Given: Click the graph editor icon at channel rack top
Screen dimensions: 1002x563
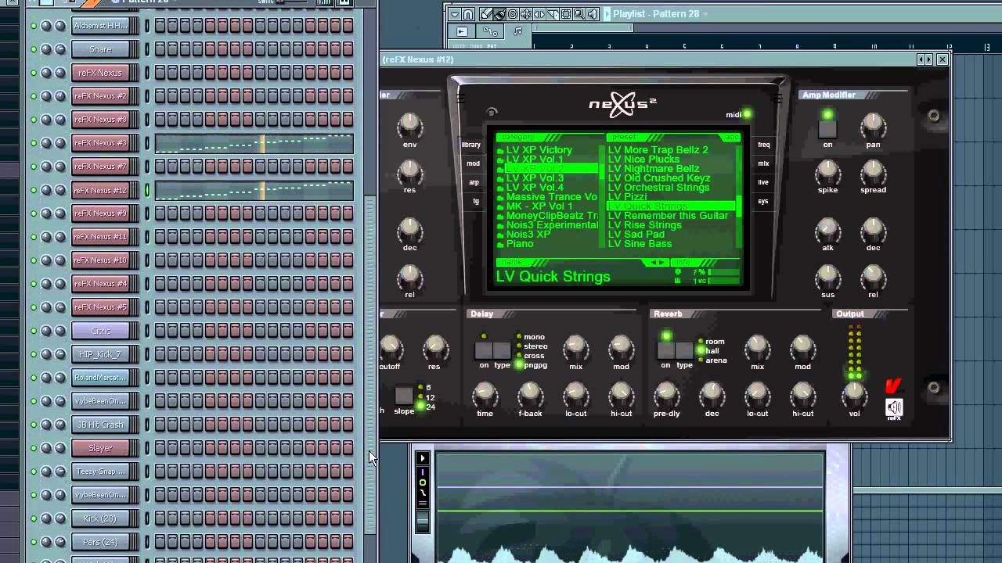Looking at the screenshot, I should (324, 2).
